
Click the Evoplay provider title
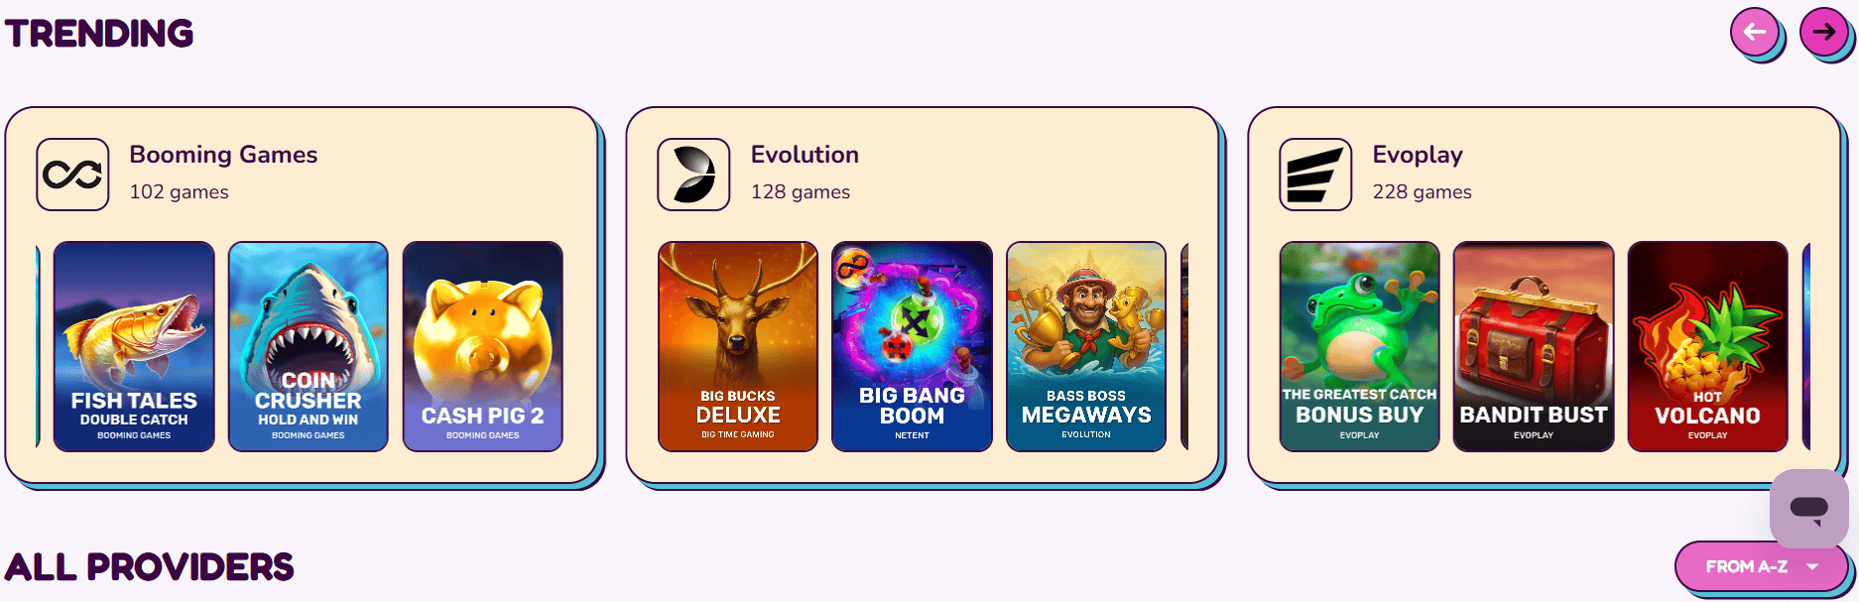(x=1418, y=155)
